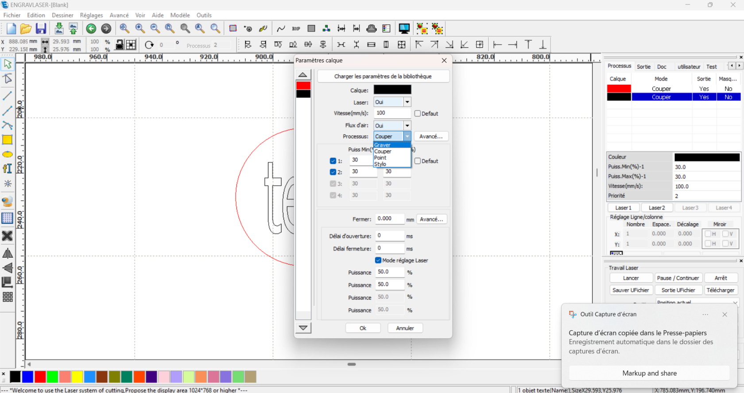Screen dimensions: 744x393
Task: Click the grey Redo arrow icon
Action: (x=106, y=29)
